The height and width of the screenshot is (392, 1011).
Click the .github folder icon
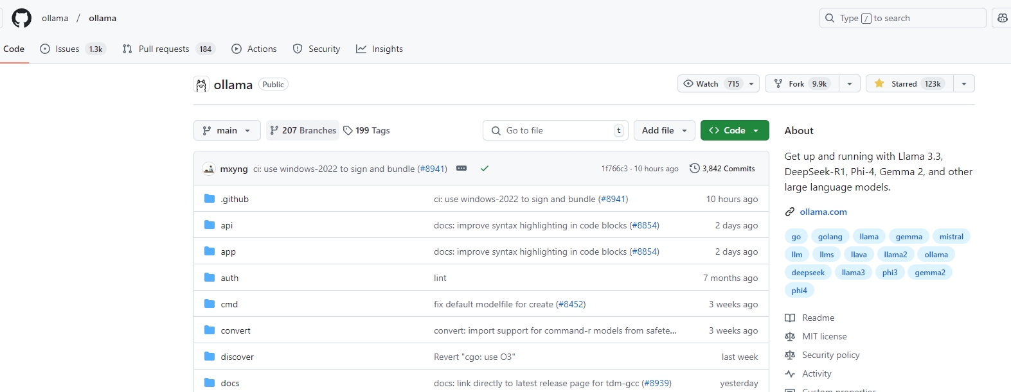[210, 199]
